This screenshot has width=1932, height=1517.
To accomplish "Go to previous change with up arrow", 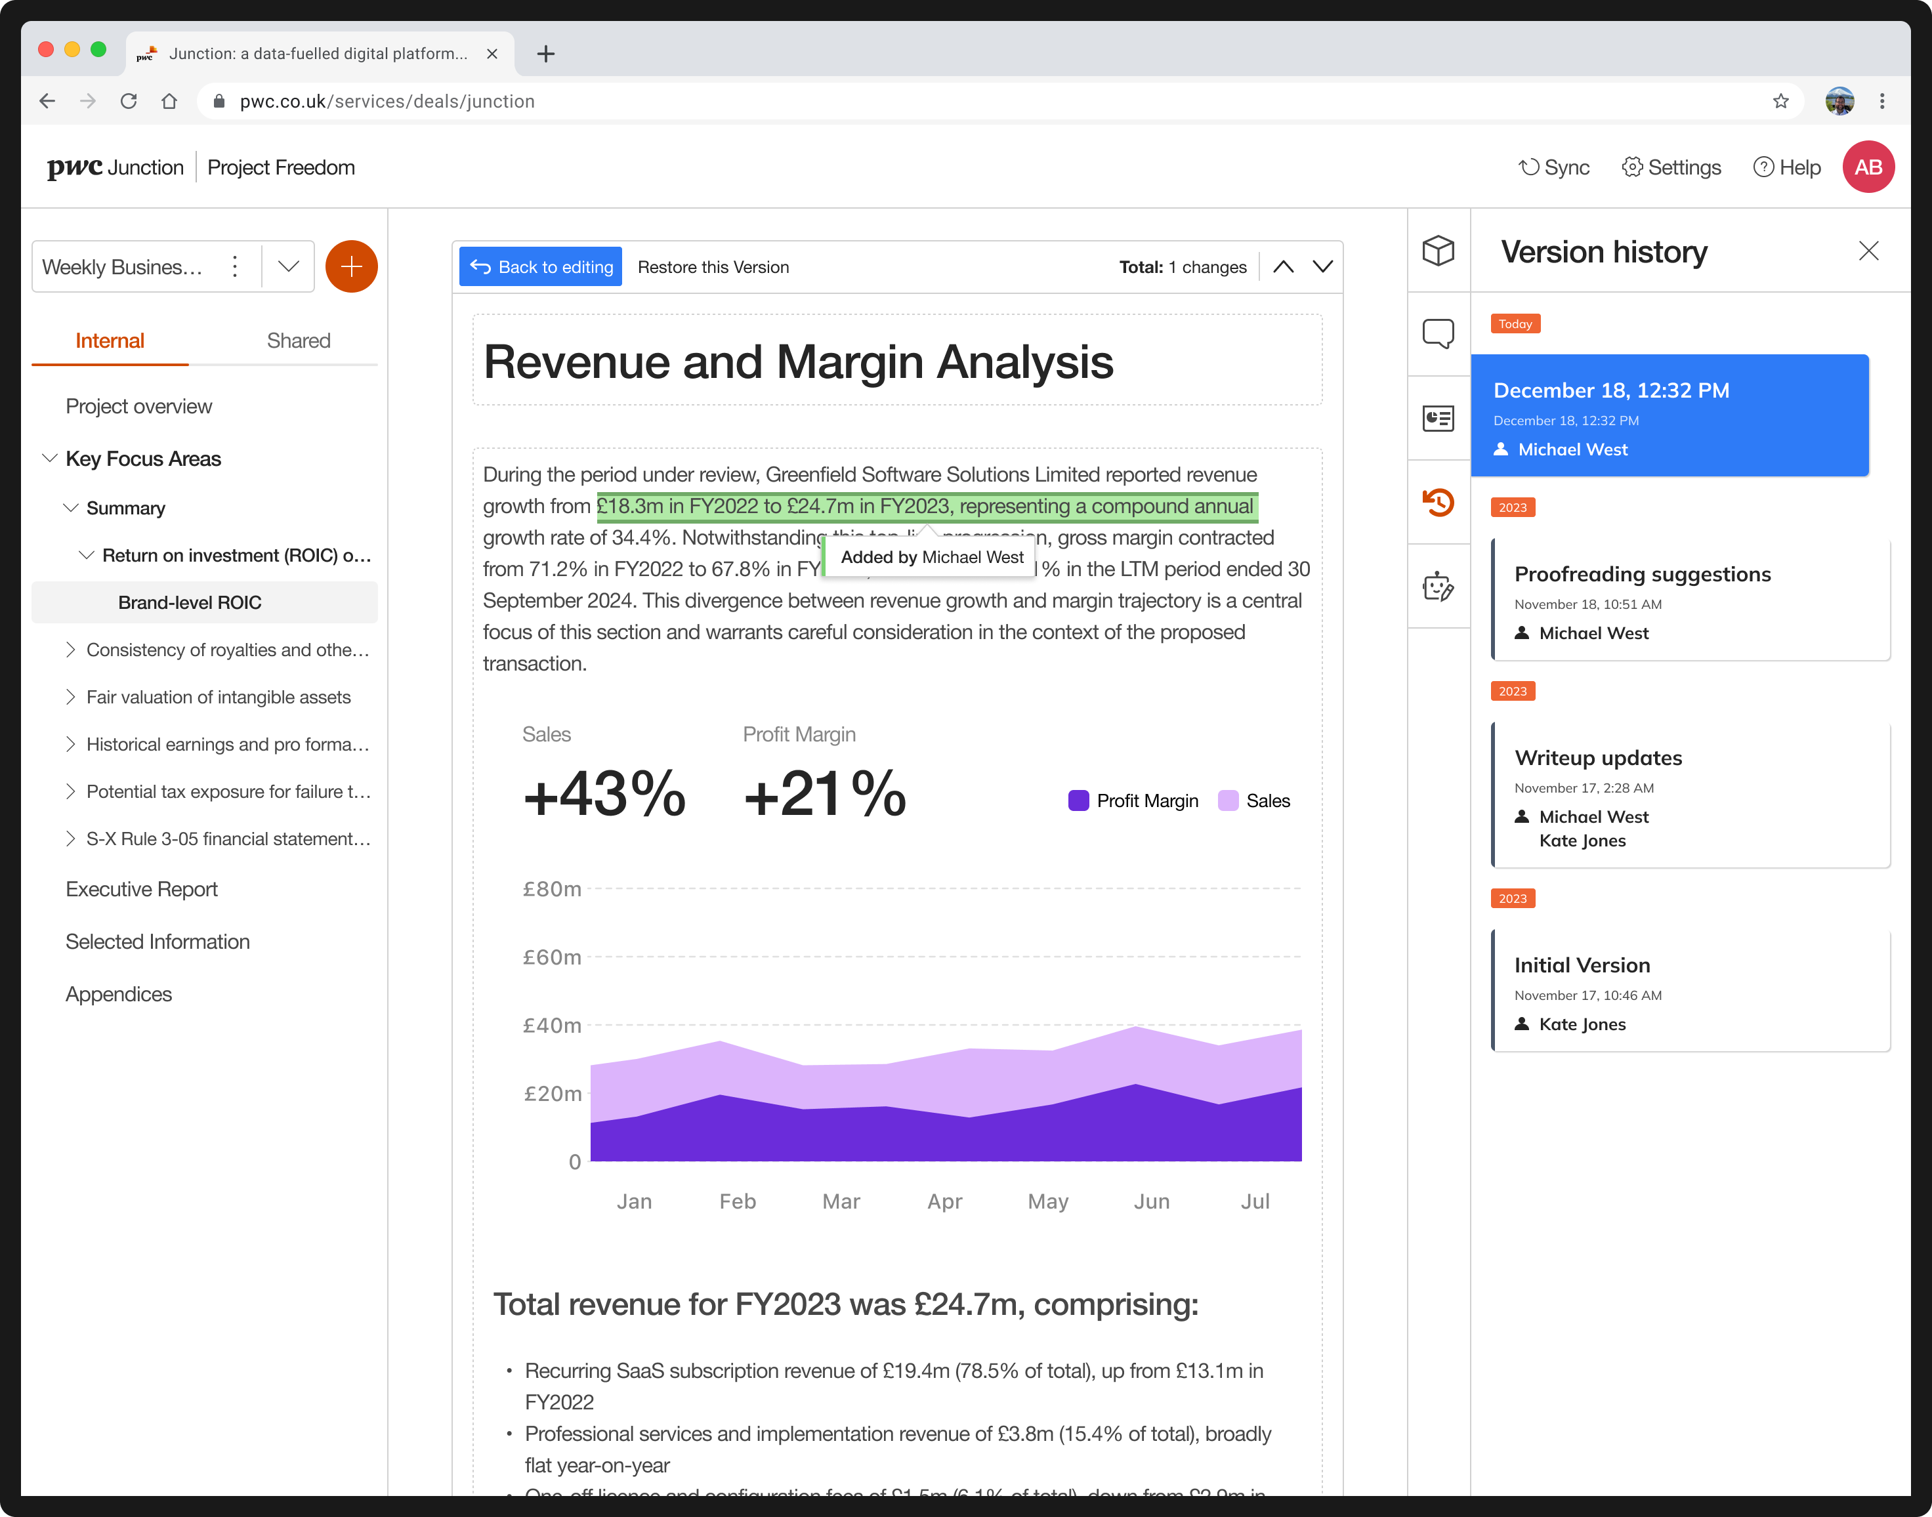I will tap(1283, 266).
